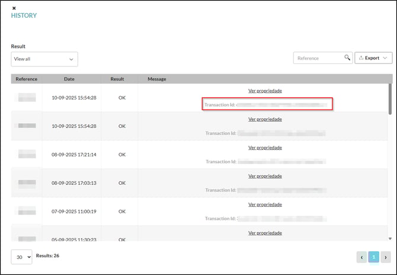
Task: Sort by Date column header
Action: click(69, 79)
